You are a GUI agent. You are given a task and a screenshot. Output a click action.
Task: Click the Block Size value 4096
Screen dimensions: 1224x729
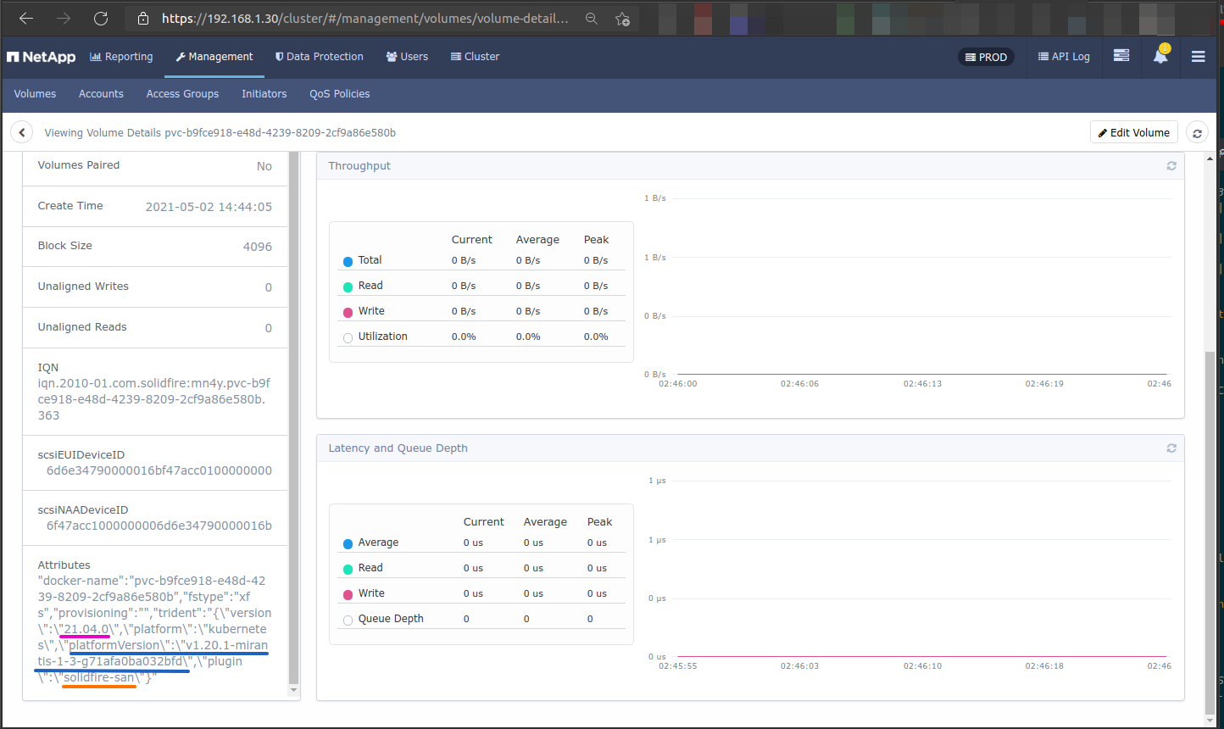point(258,247)
